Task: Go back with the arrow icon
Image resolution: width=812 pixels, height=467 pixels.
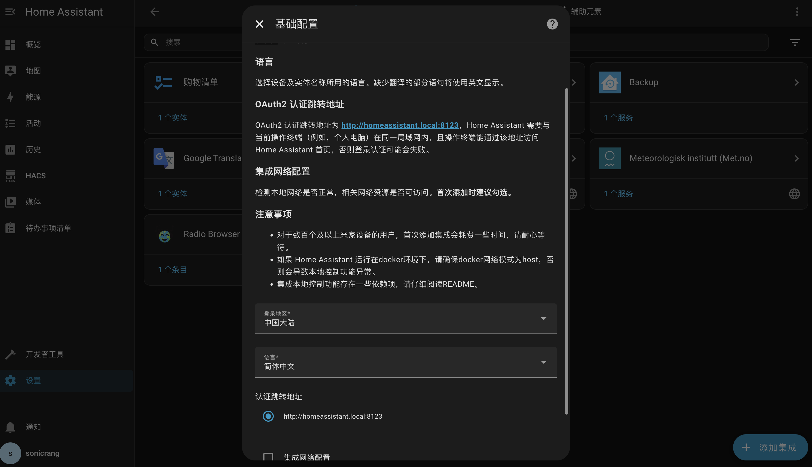Action: click(155, 12)
